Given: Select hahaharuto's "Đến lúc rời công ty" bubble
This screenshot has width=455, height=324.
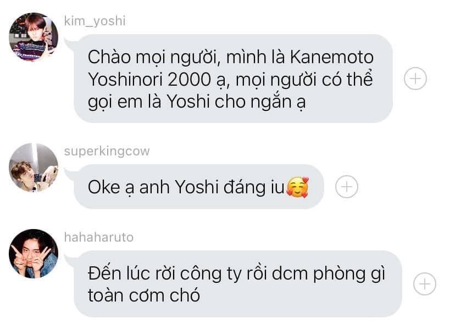Looking at the screenshot, I should tap(238, 284).
